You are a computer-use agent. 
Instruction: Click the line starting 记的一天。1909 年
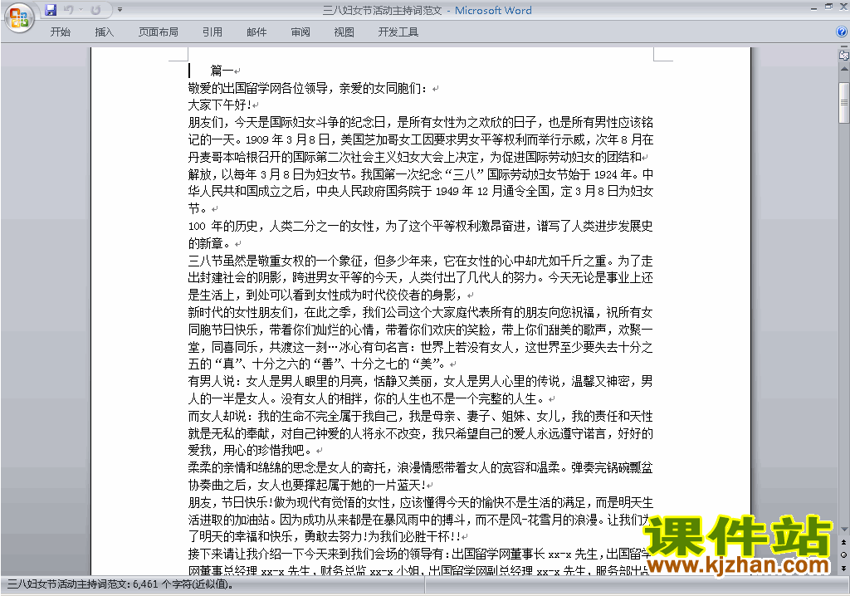point(421,140)
